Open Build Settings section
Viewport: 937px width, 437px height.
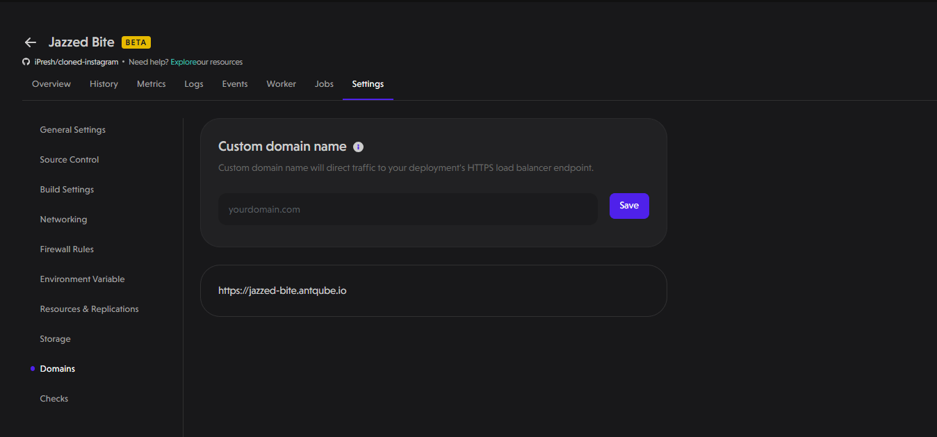67,190
